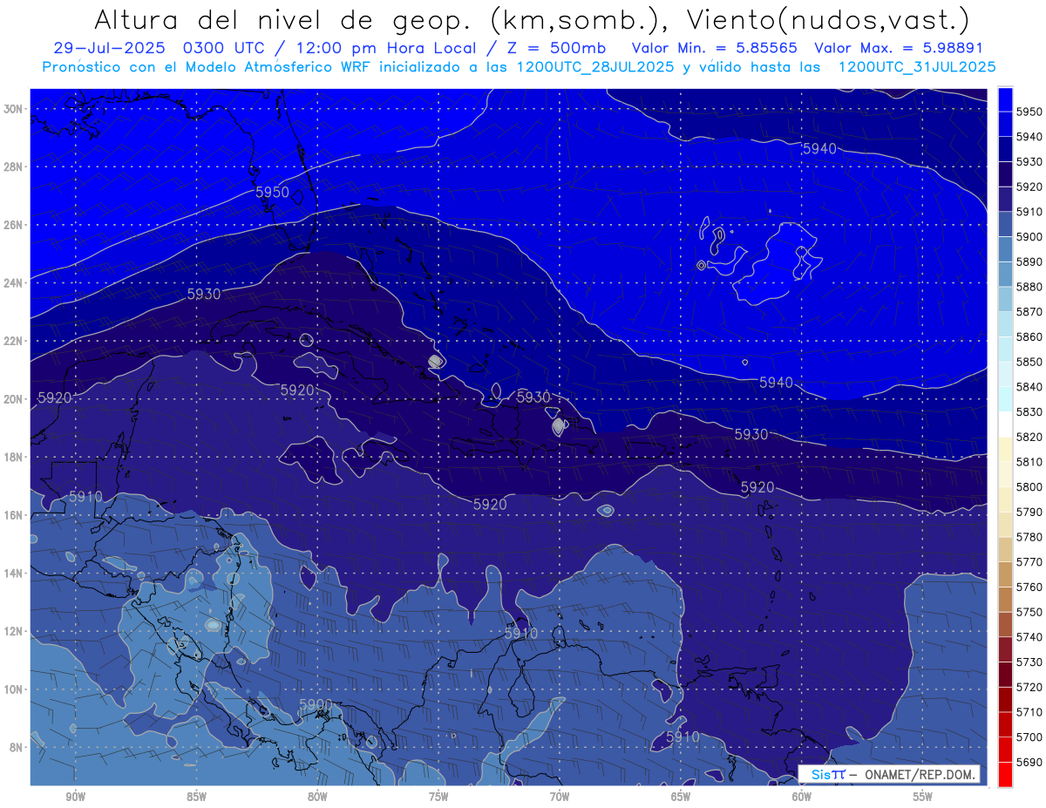This screenshot has height=808, width=1046.
Task: Click 'Valor Min. = 5.85565' text
Action: [715, 48]
